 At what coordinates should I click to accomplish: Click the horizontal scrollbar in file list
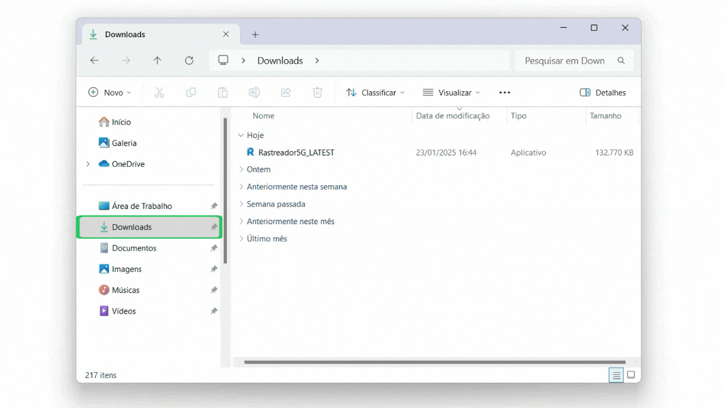(x=435, y=362)
